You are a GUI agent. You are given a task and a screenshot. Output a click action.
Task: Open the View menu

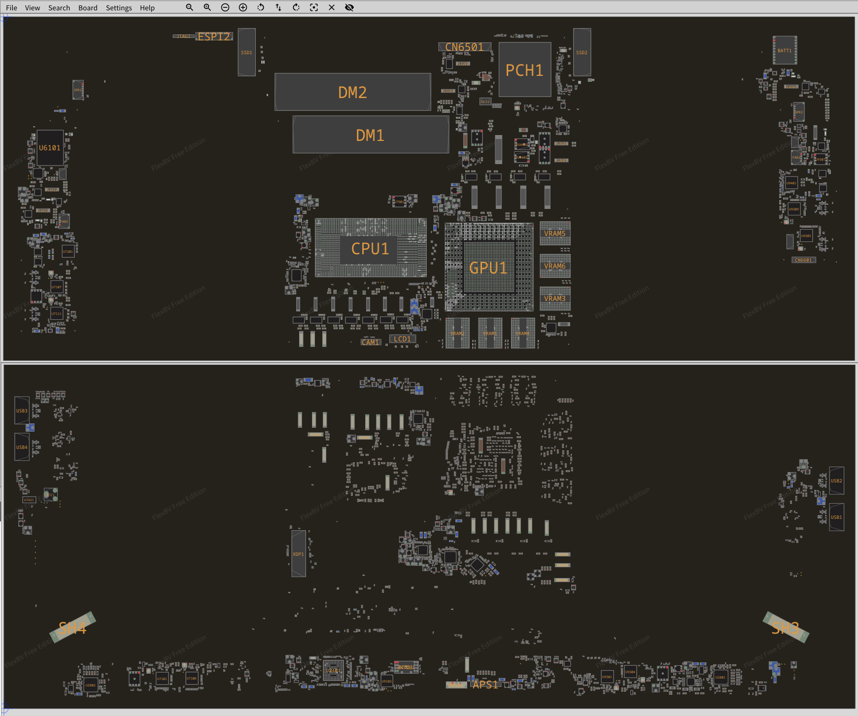33,8
